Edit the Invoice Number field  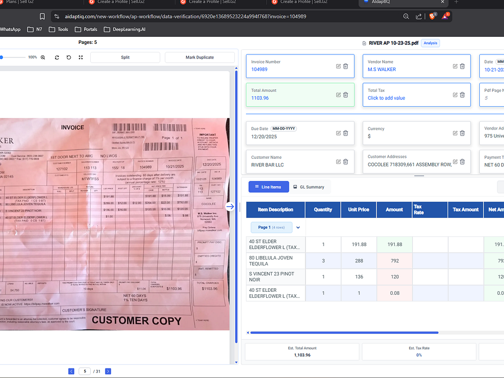(339, 66)
